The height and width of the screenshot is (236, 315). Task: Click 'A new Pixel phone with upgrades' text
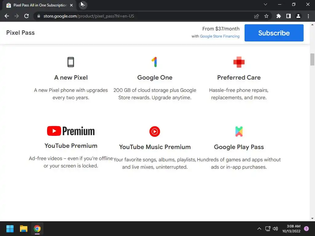coord(71,94)
